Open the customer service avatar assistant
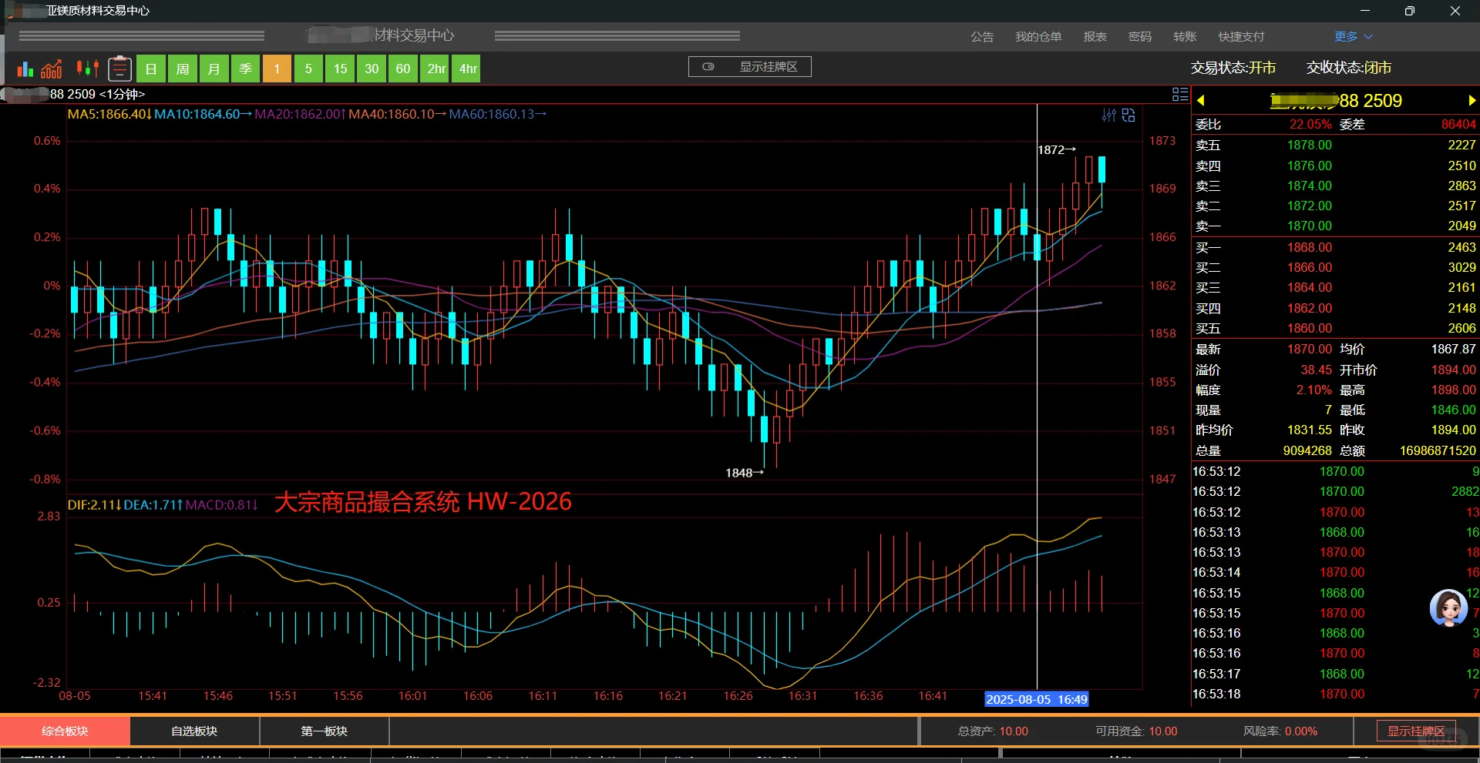 tap(1448, 609)
